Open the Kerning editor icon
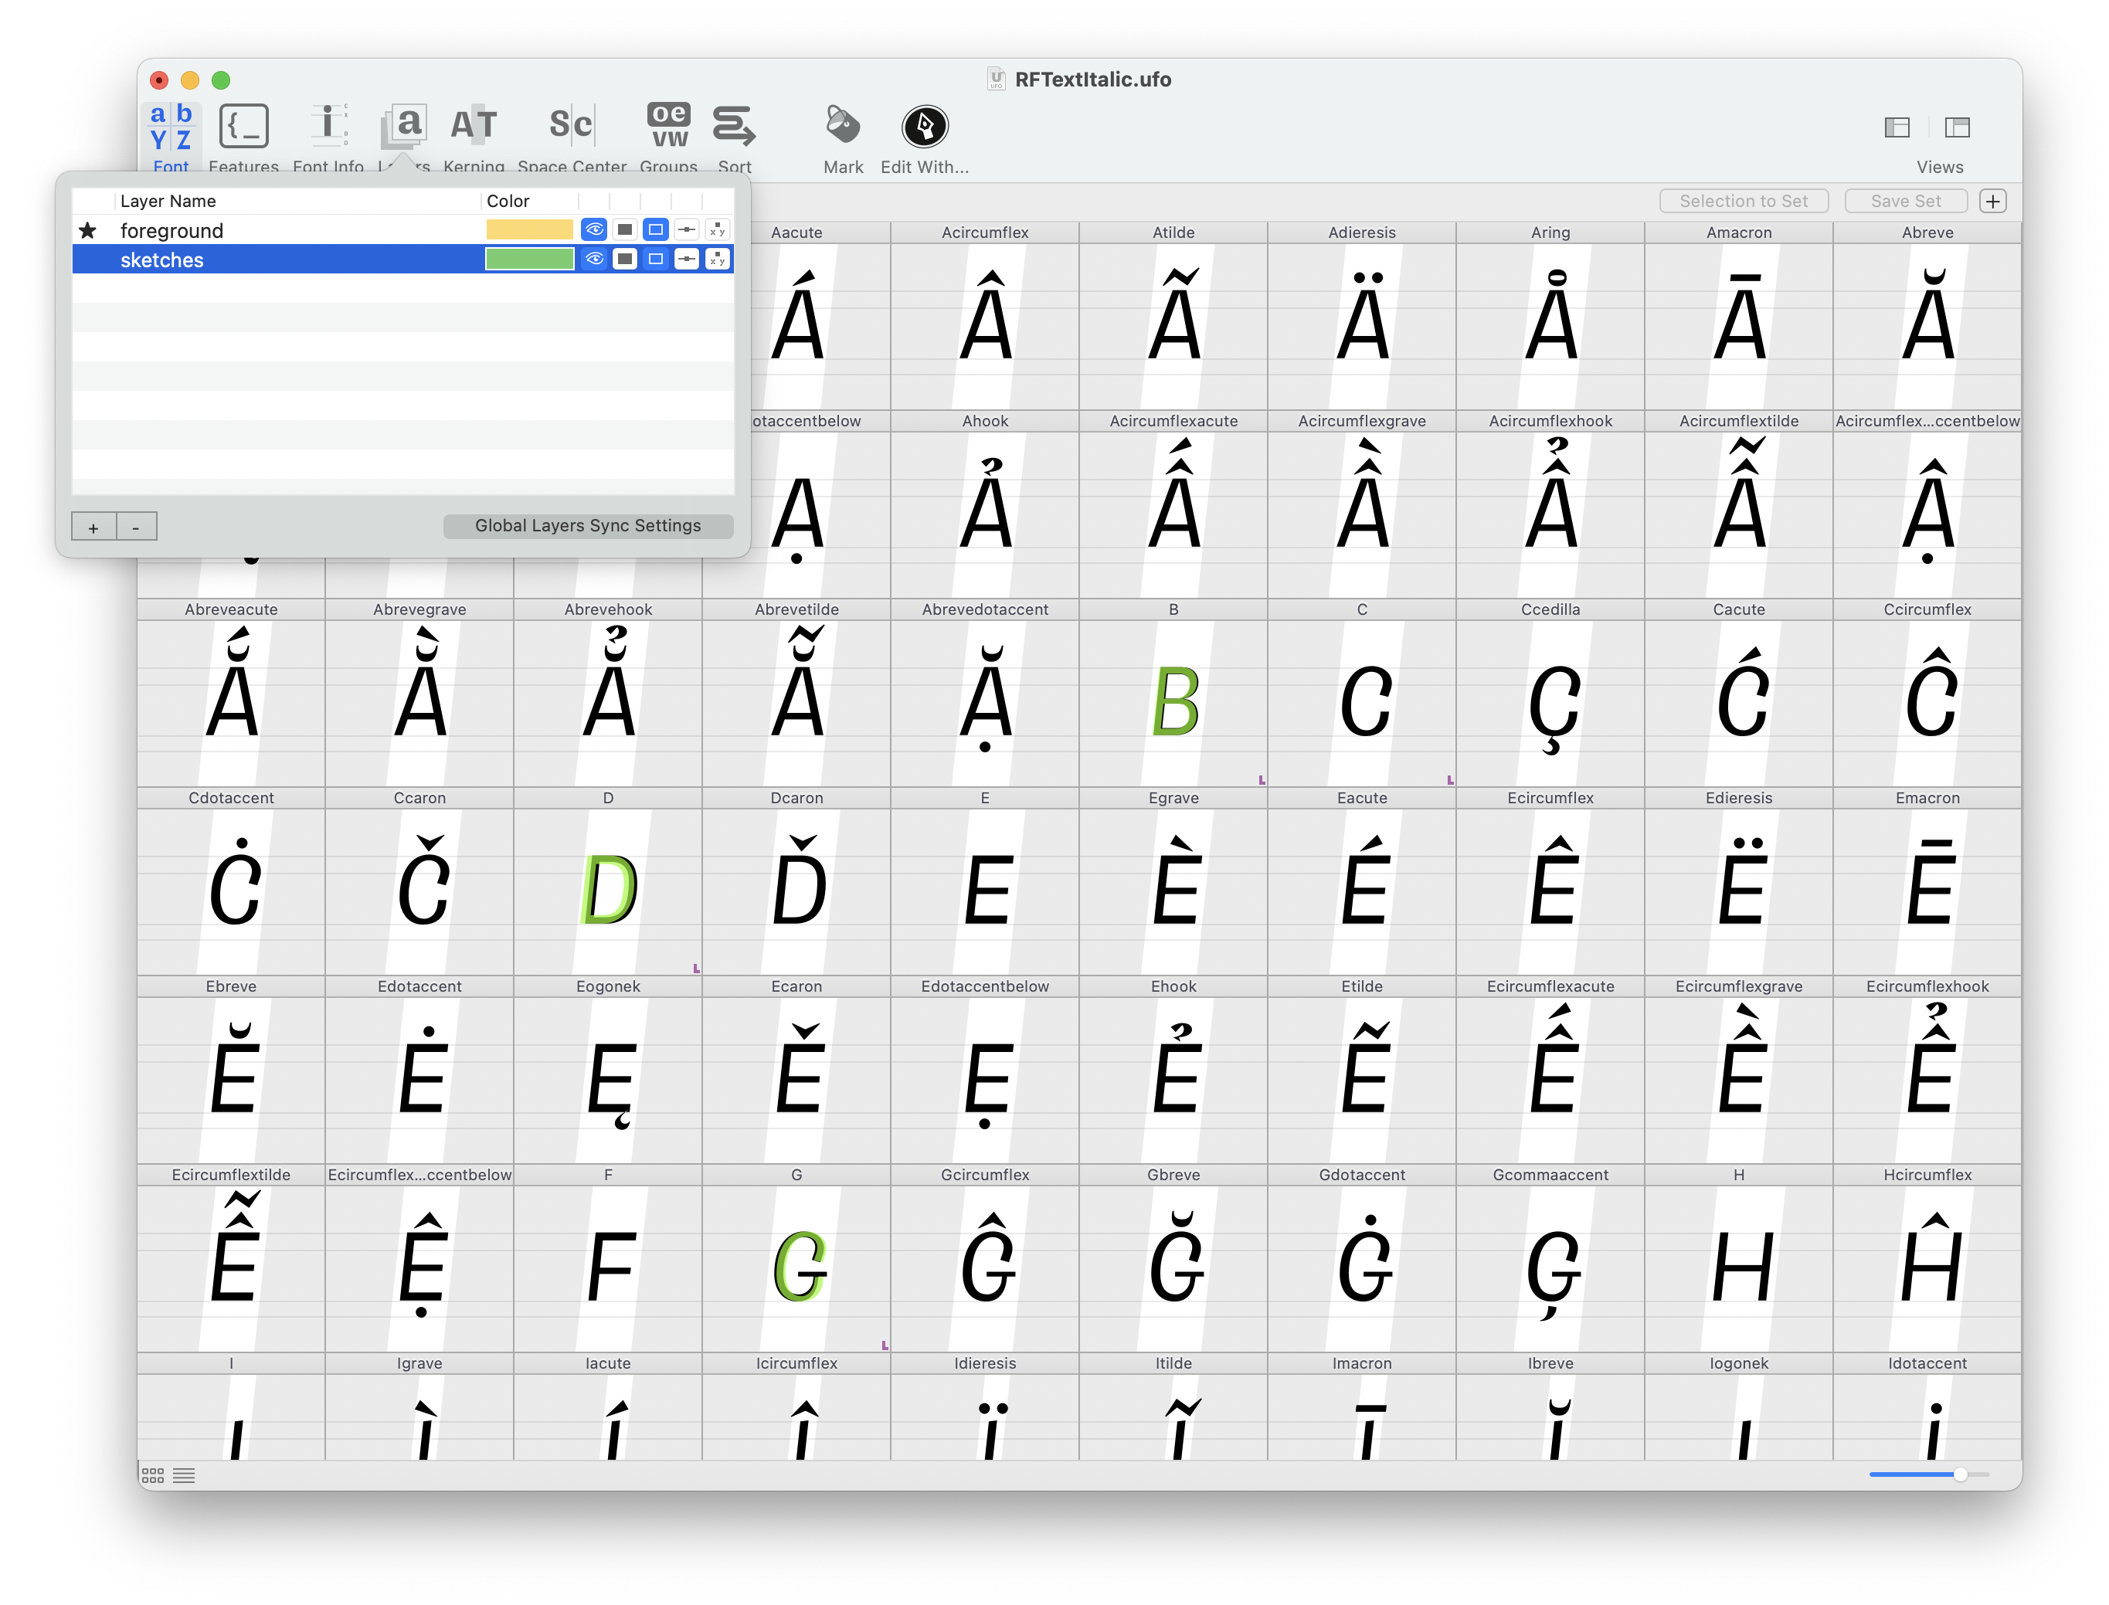Screen dimensions: 2109x1605 [x=473, y=125]
